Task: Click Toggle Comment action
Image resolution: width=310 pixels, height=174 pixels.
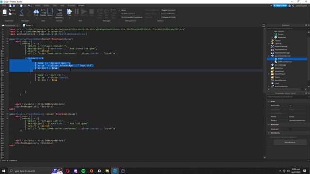Action: [x=168, y=10]
